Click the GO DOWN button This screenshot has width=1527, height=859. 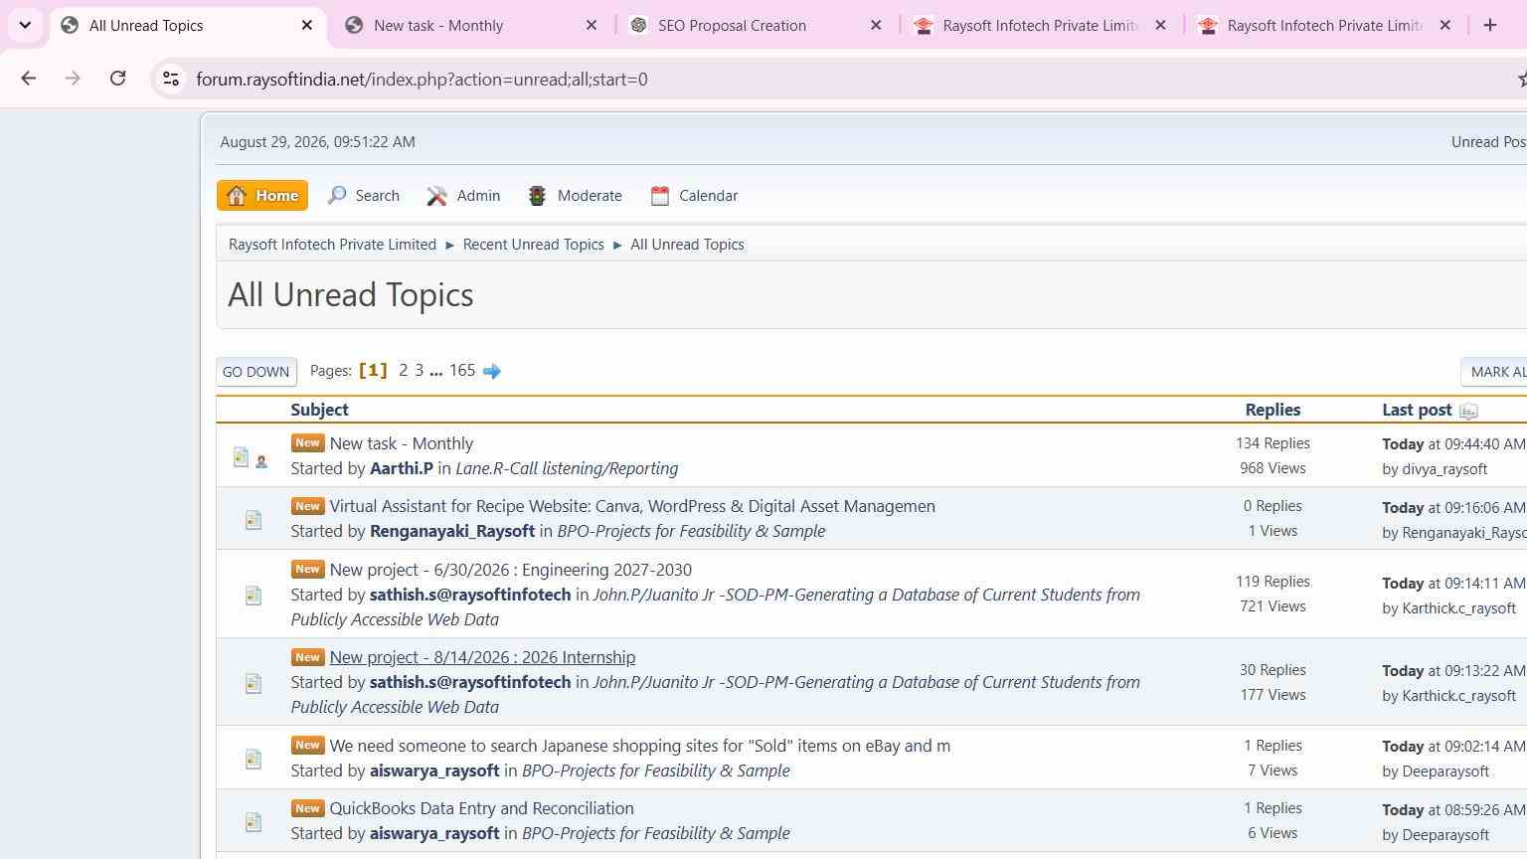256,372
